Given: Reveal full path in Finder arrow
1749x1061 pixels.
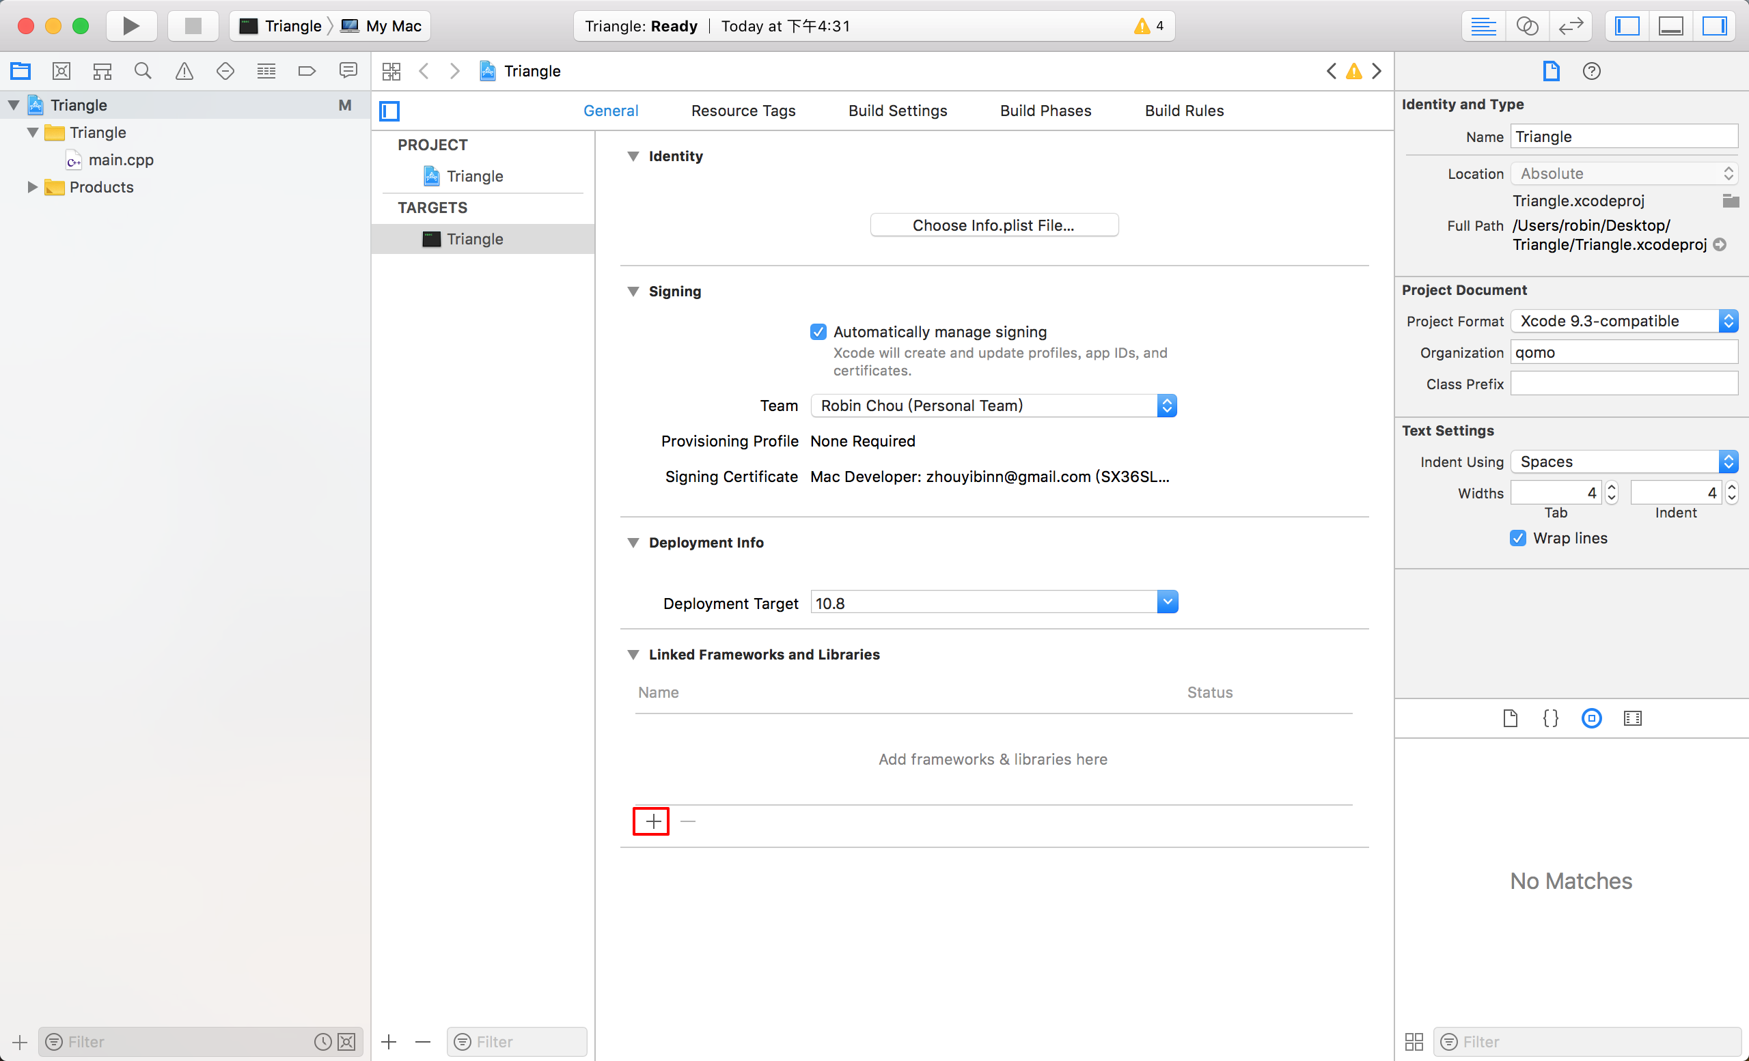Looking at the screenshot, I should click(1720, 244).
